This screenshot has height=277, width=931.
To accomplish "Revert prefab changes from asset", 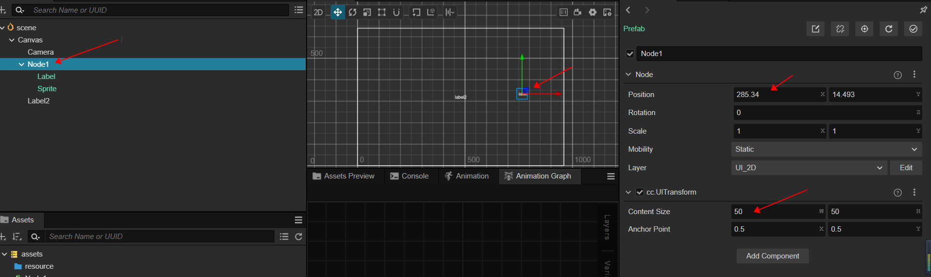I will [889, 29].
